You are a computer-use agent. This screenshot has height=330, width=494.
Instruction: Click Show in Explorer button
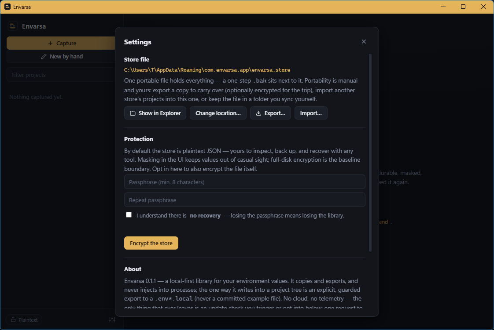pos(155,113)
